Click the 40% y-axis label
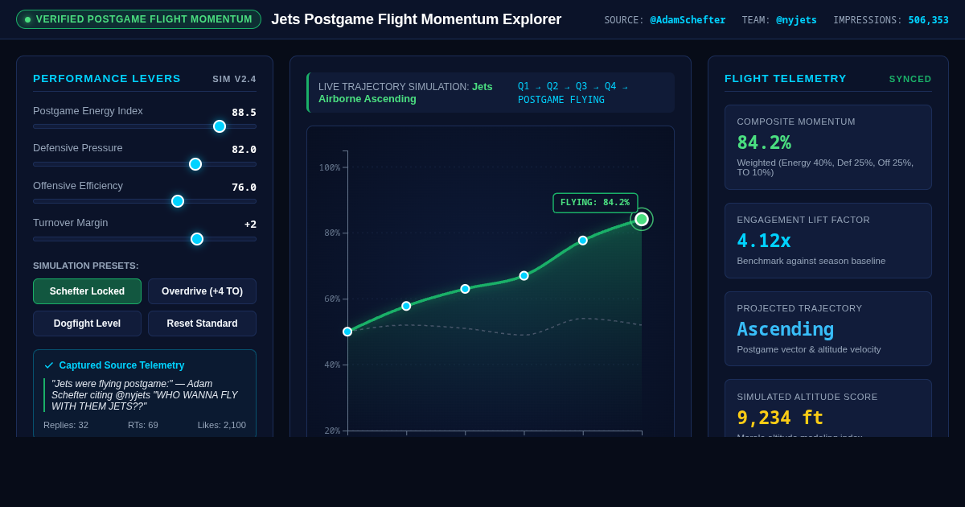The image size is (965, 507). (x=332, y=365)
